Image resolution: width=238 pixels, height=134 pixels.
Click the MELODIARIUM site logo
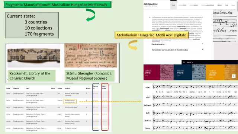click(151, 5)
